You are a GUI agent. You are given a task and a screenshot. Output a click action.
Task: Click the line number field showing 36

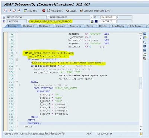(x=96, y=17)
